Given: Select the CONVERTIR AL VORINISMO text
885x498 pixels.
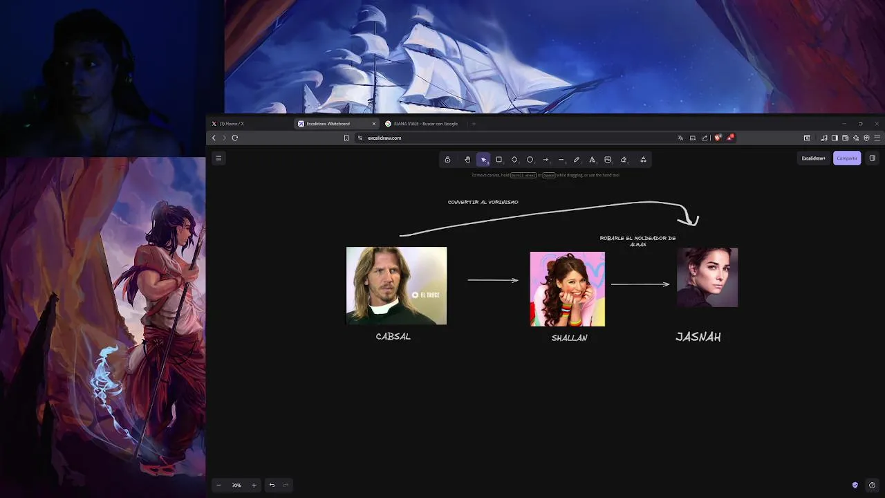Looking at the screenshot, I should (x=483, y=202).
